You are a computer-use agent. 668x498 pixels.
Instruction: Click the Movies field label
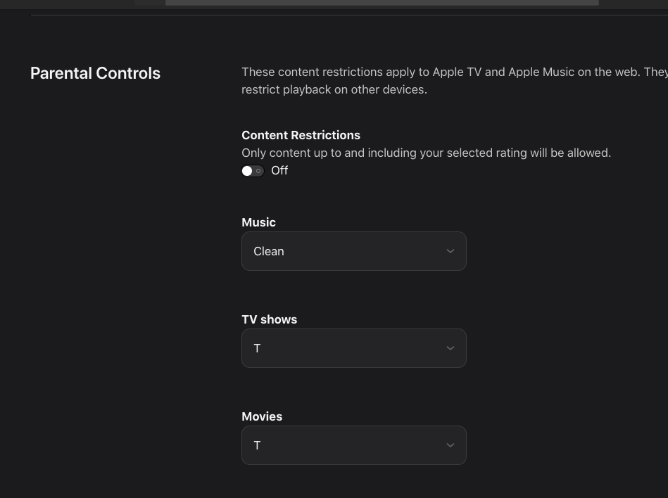262,416
